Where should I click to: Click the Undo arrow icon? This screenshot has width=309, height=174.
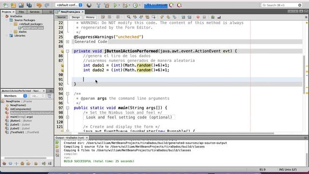tap(39, 5)
